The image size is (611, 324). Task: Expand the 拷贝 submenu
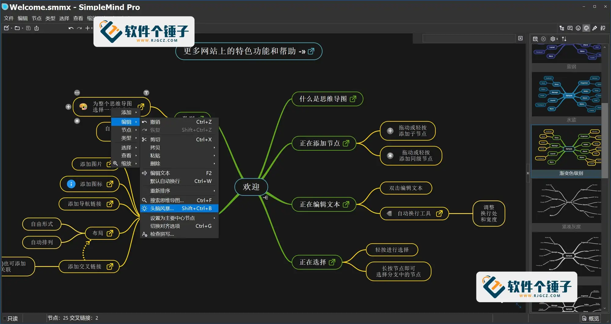coord(179,147)
